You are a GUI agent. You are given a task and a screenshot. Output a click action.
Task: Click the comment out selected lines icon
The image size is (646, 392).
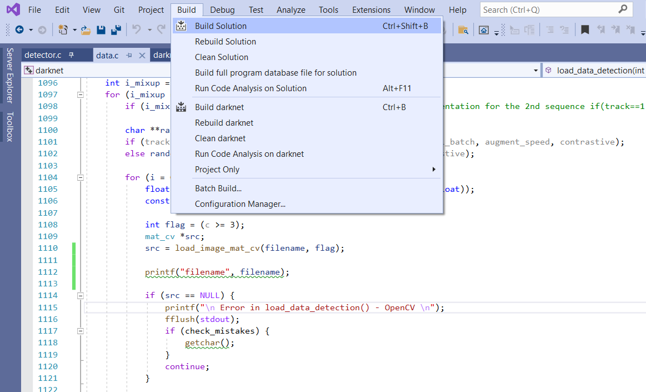[x=549, y=29]
